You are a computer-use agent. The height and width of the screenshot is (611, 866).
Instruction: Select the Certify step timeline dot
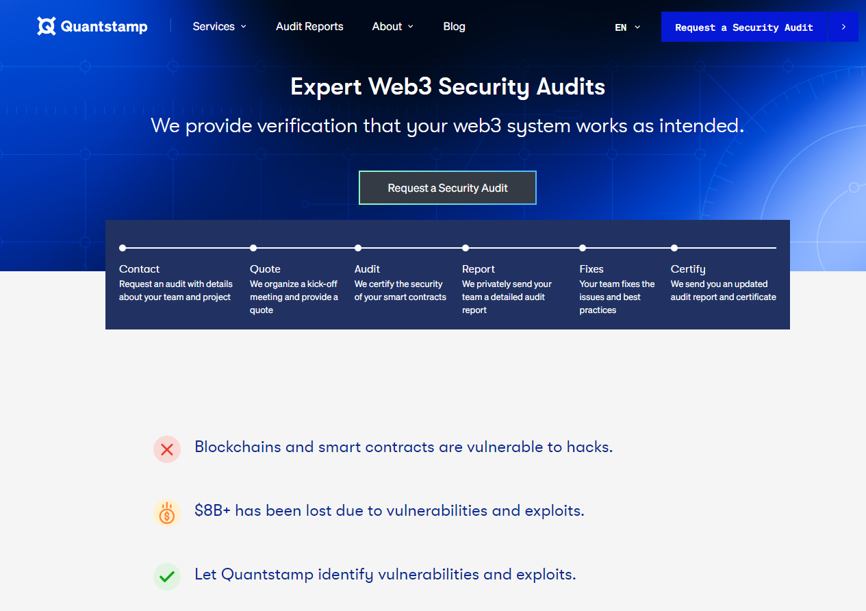click(x=674, y=248)
